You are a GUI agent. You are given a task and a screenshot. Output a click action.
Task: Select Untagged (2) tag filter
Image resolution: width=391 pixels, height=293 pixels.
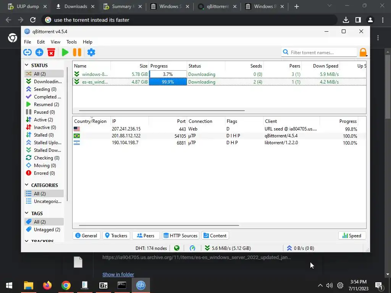[44, 229]
